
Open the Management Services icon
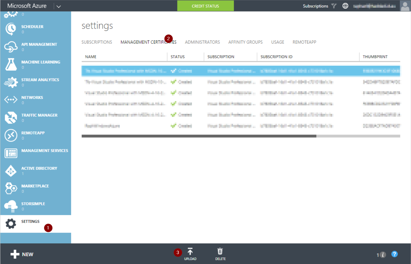coord(11,153)
